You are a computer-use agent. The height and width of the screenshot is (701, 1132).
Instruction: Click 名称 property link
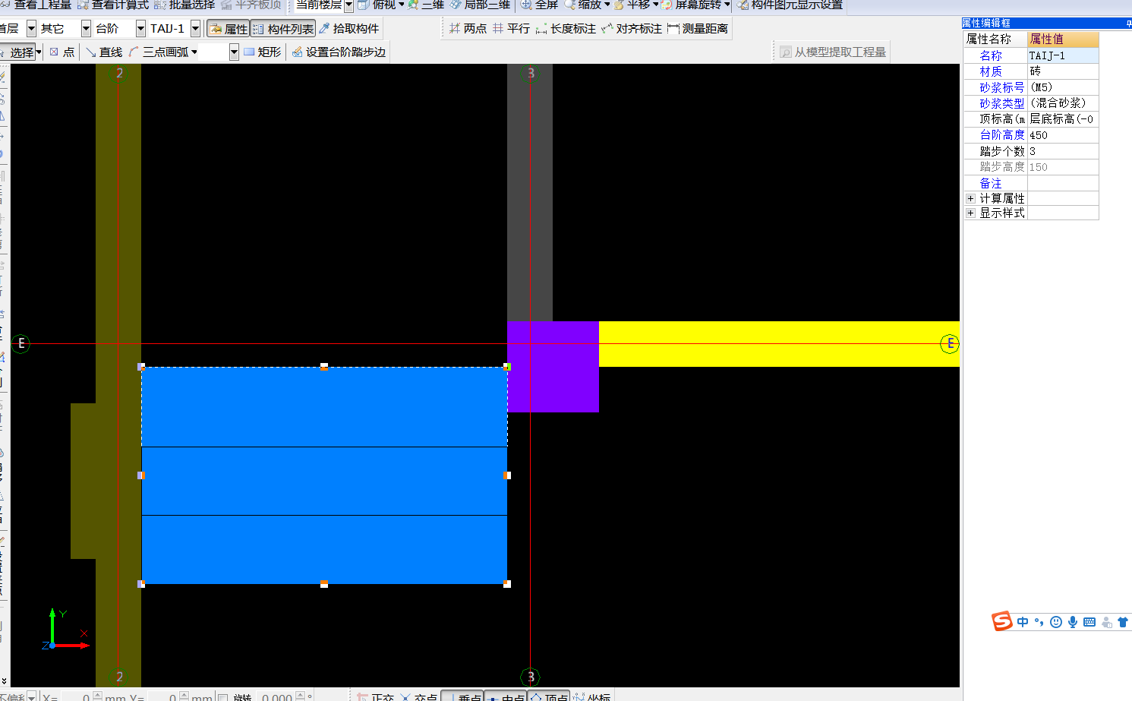pos(991,55)
